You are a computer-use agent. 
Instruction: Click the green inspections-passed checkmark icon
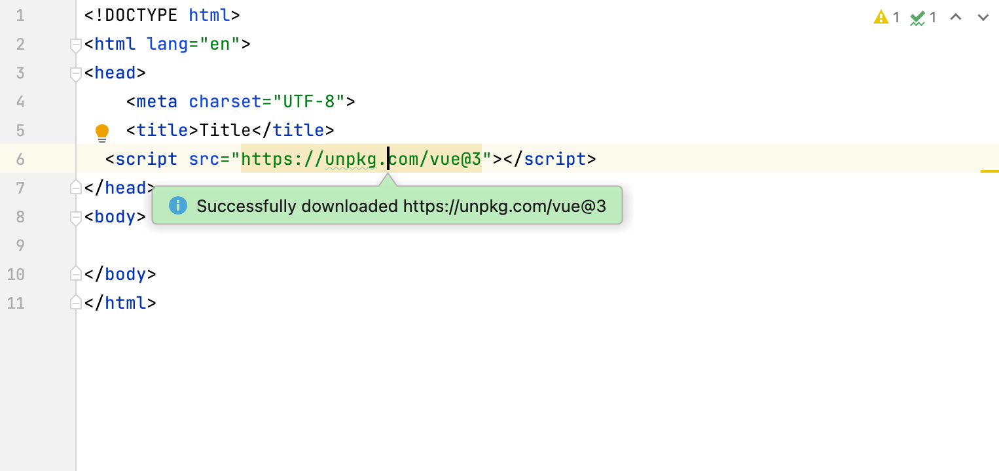(x=917, y=17)
